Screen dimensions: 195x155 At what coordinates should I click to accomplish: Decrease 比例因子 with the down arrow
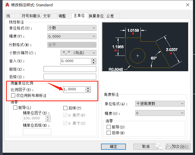click(88, 91)
